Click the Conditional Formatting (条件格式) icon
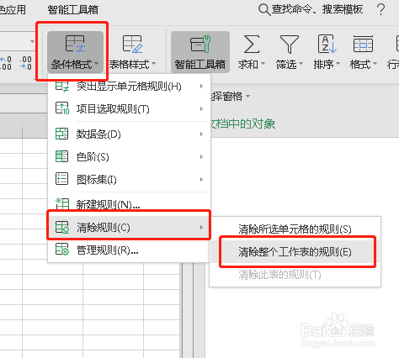Viewport: 399px width, 358px height. click(75, 44)
